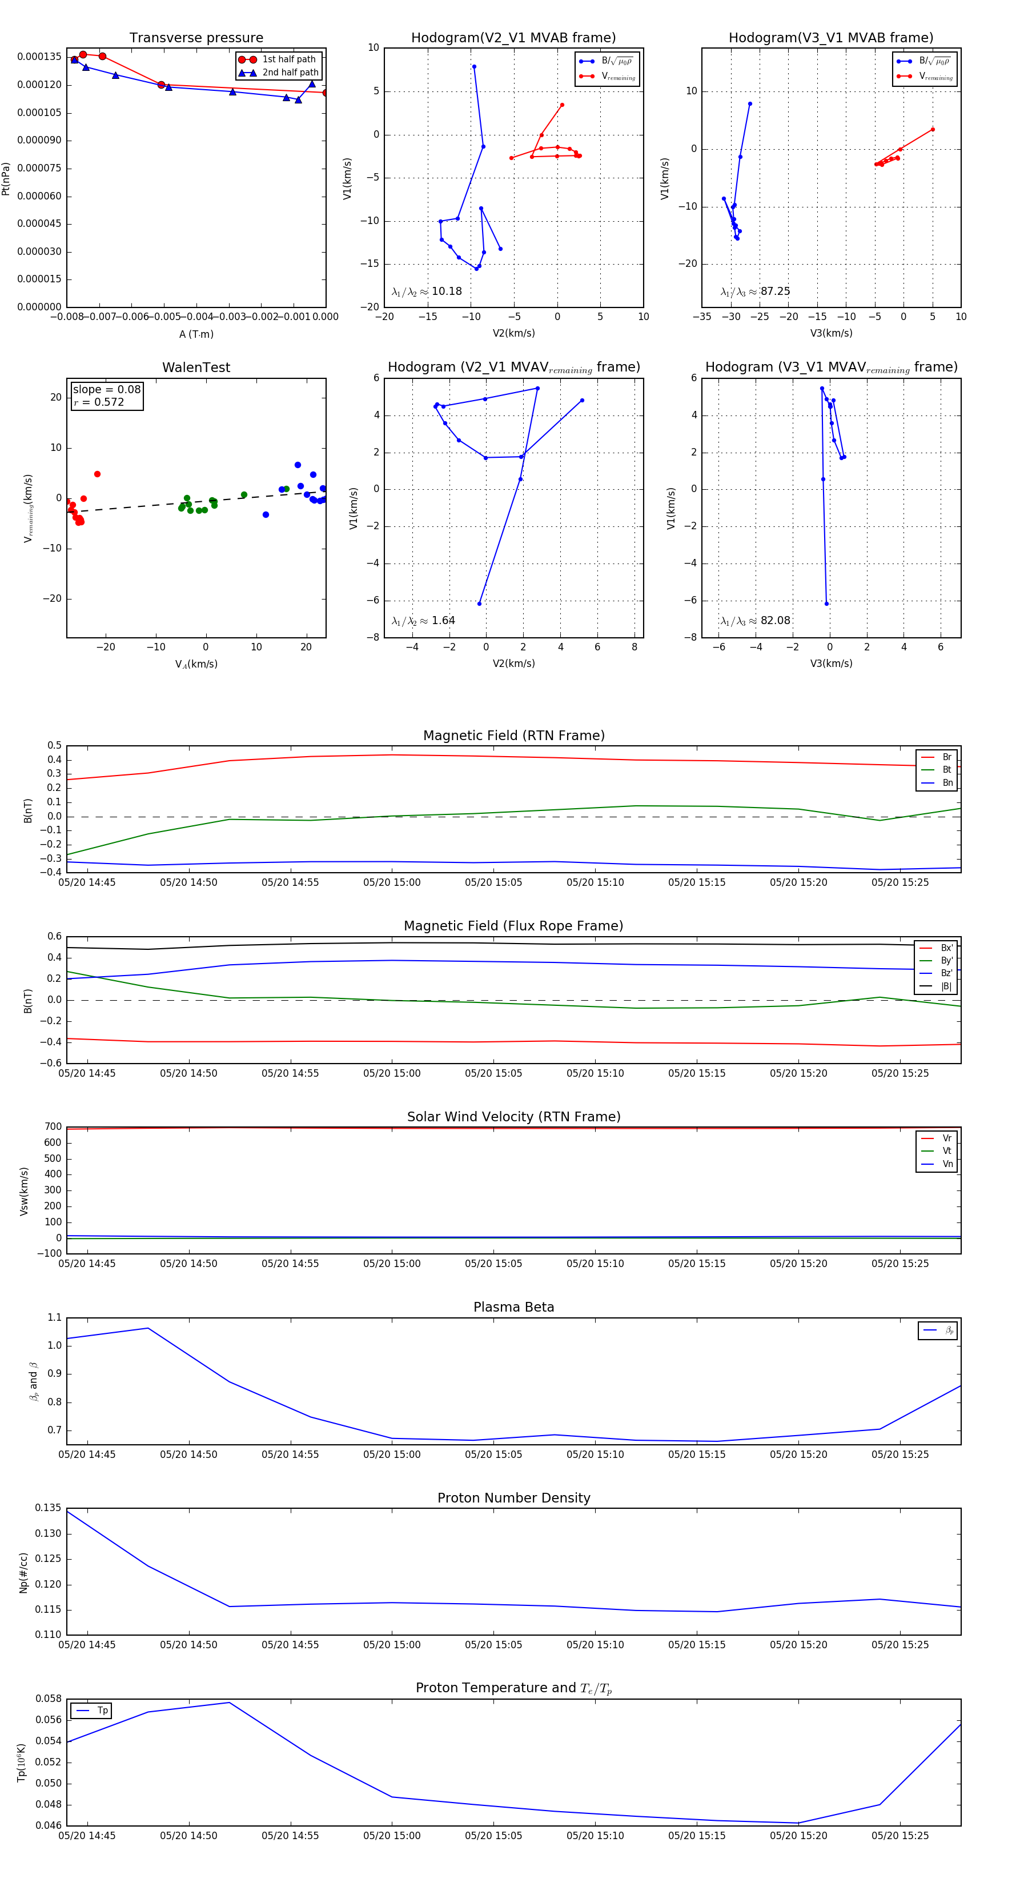Image resolution: width=1028 pixels, height=1886 pixels.
Task: Click the "WalenTest" plot title
Action: coord(196,367)
